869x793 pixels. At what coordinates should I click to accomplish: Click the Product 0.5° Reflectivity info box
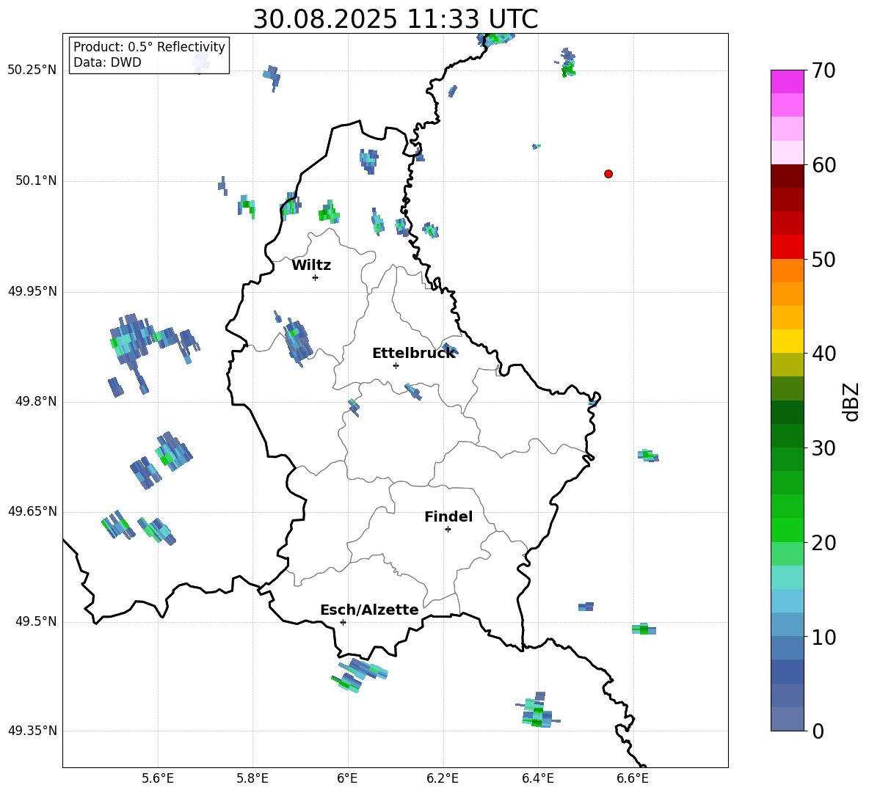click(x=149, y=55)
